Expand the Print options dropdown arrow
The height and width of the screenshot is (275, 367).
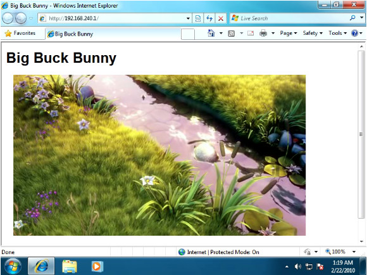coord(273,34)
